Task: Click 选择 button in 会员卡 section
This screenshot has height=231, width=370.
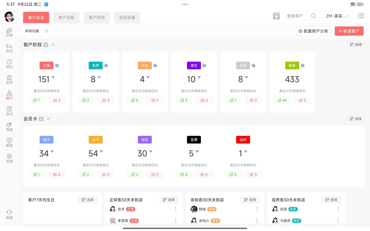Action: 356,119
